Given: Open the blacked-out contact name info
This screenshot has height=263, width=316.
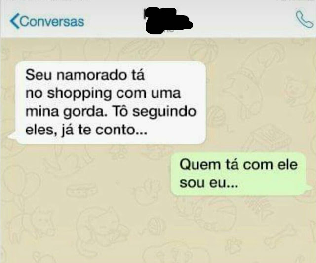Looking at the screenshot, I should [x=168, y=20].
